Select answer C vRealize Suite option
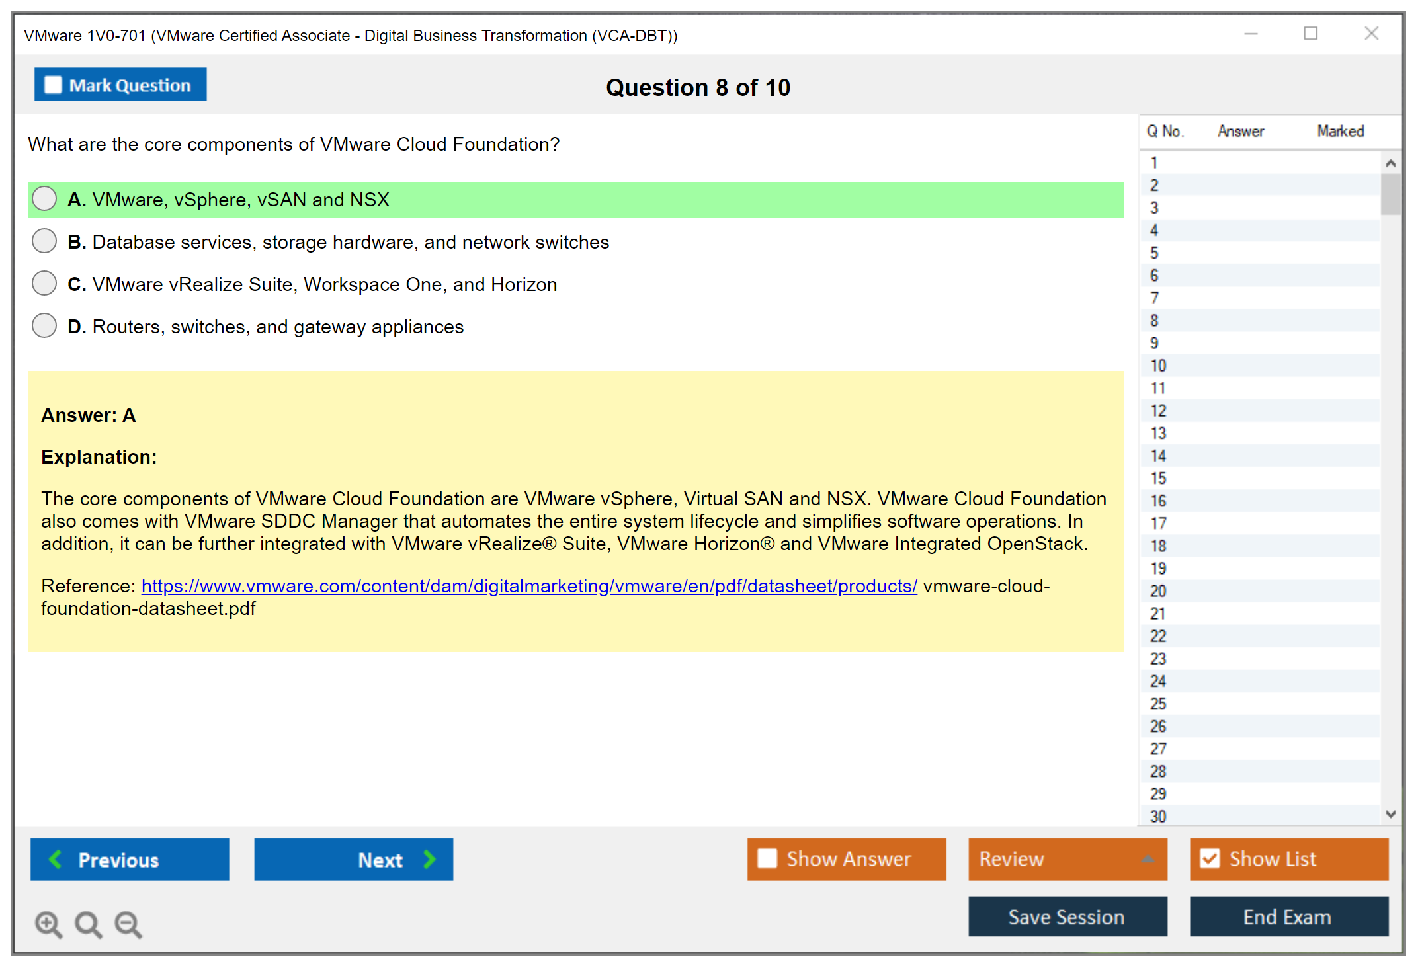Screen dimensions: 1422x972 [44, 284]
